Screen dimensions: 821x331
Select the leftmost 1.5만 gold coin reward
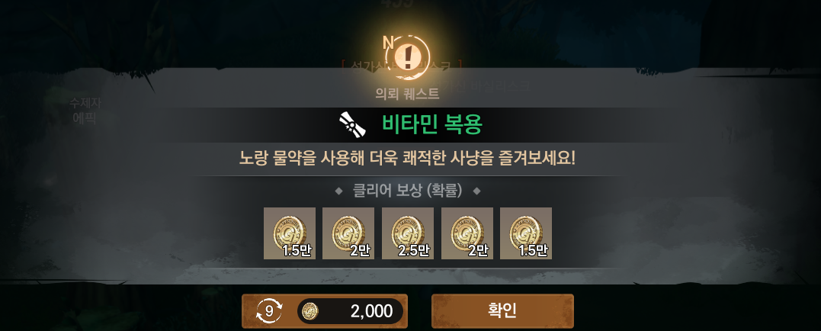point(290,233)
